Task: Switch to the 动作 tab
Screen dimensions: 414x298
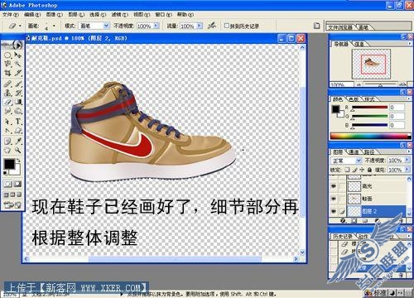Action: click(x=363, y=237)
